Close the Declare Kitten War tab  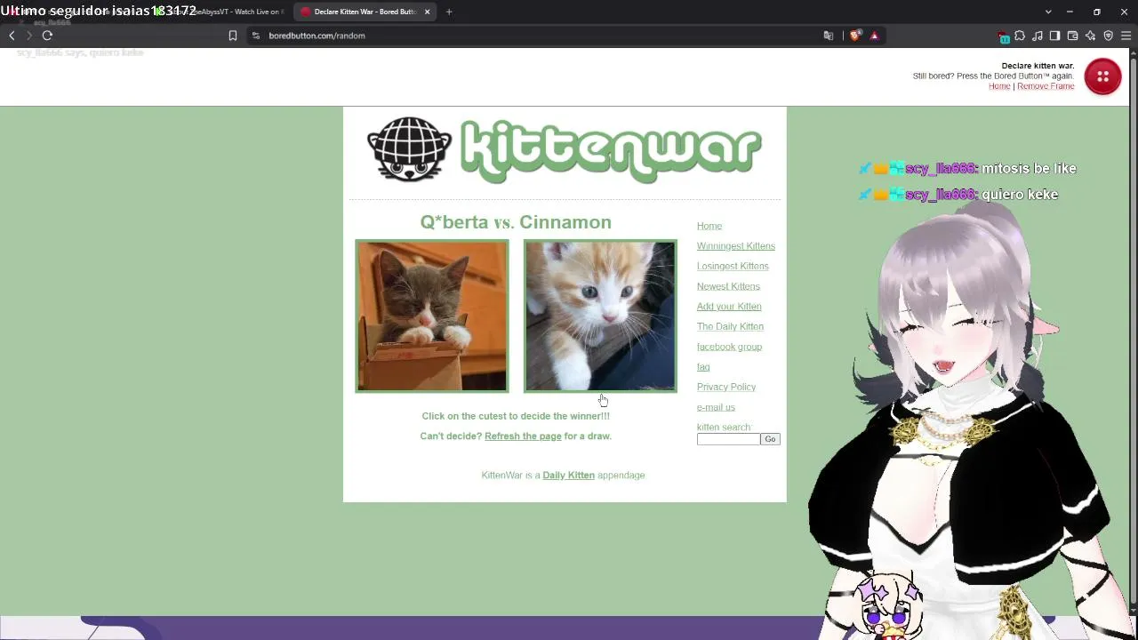coord(427,12)
